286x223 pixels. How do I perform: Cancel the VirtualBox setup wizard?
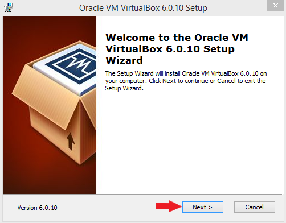pyautogui.click(x=255, y=207)
